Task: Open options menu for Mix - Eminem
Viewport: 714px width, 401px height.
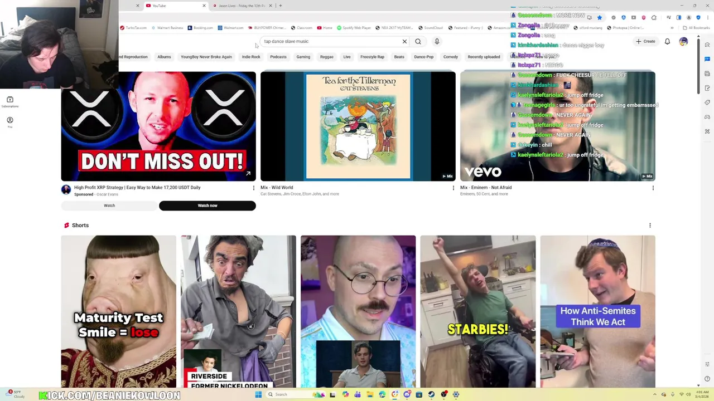Action: [653, 188]
